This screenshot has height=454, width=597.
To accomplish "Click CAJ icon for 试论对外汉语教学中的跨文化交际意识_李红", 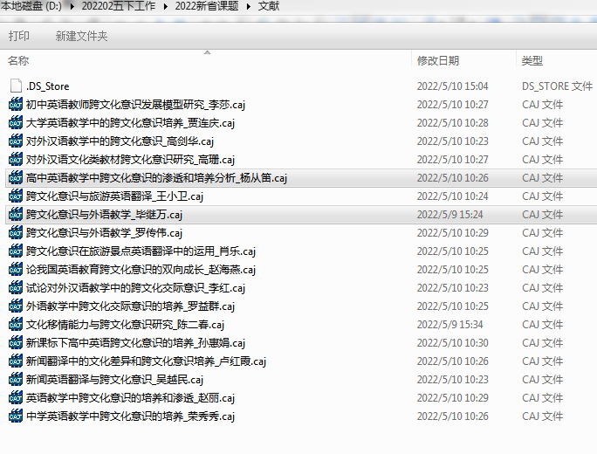I will point(16,287).
